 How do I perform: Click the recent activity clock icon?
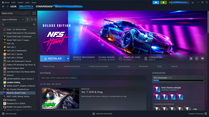[x=32, y=19]
